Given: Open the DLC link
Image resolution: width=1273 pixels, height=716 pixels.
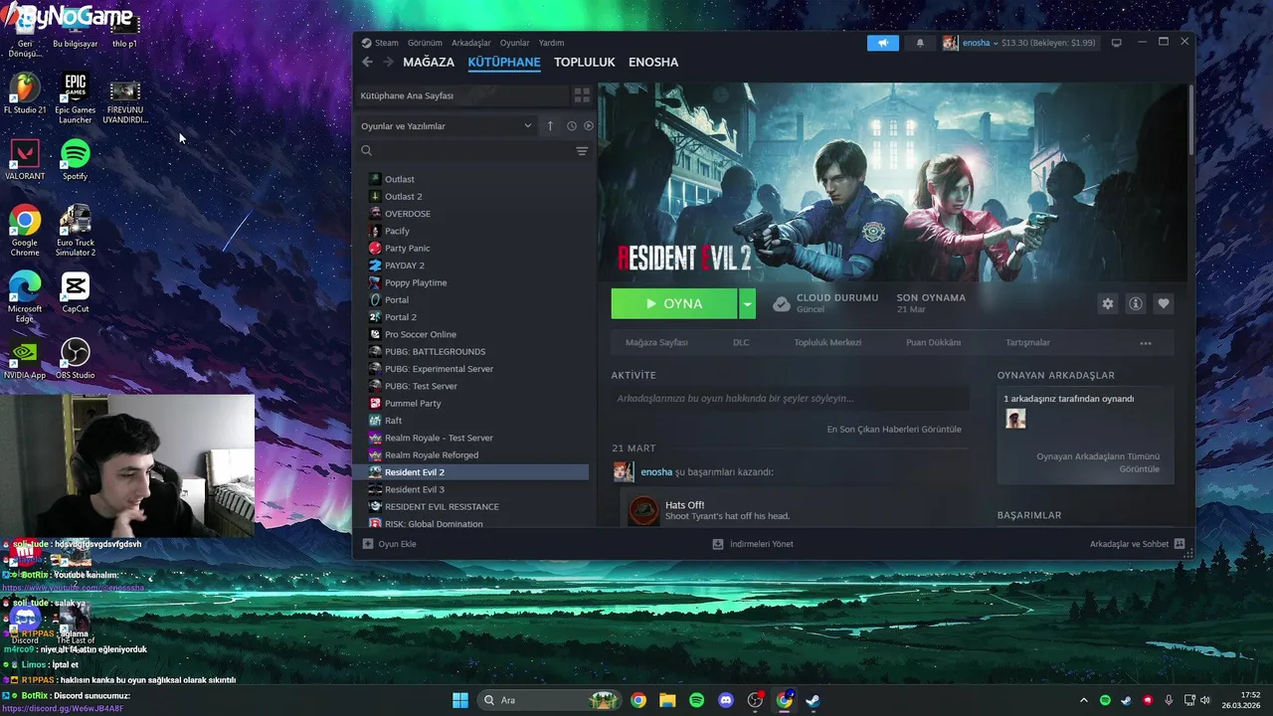Looking at the screenshot, I should pyautogui.click(x=741, y=343).
